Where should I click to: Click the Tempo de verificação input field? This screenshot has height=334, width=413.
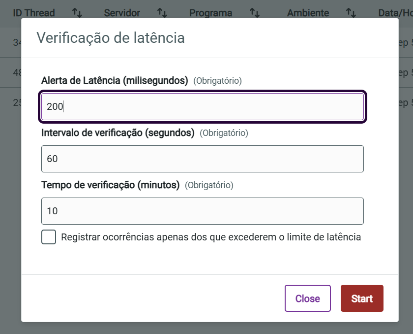[203, 211]
